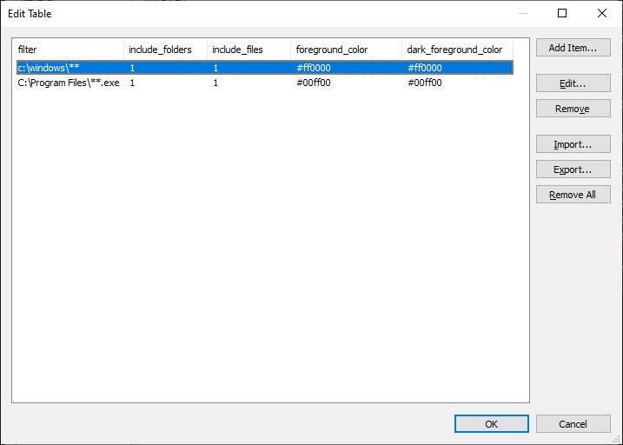The image size is (623, 445).
Task: Sort by the filter column header
Action: click(x=68, y=50)
